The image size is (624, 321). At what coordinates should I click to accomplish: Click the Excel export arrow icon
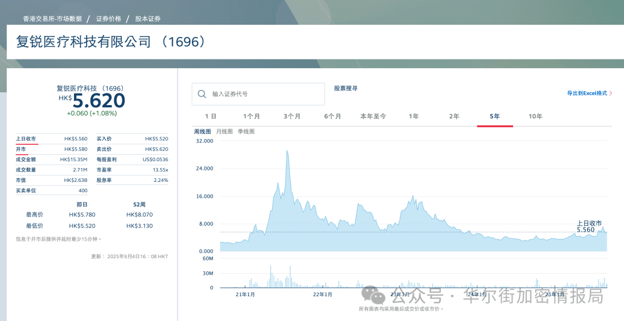click(611, 93)
